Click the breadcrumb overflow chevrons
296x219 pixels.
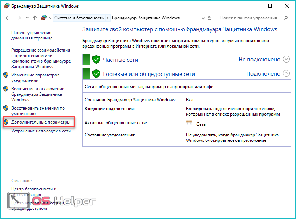click(x=50, y=18)
